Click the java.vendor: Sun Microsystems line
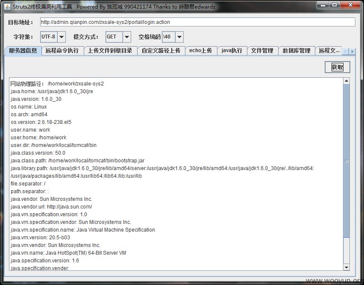Viewport: 364px width, 285px height. pos(51,199)
